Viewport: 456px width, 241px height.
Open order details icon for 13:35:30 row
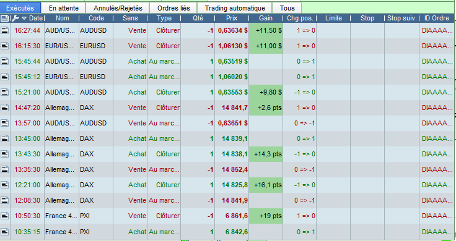point(5,169)
